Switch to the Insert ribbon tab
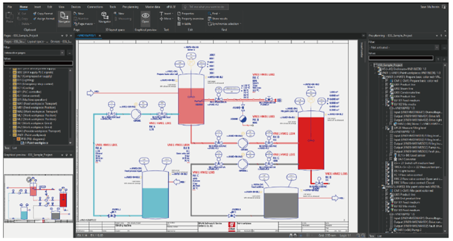The height and width of the screenshot is (241, 453). point(38,7)
